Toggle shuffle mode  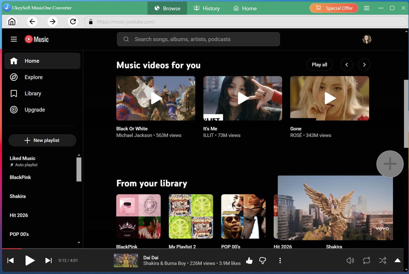[x=383, y=261]
